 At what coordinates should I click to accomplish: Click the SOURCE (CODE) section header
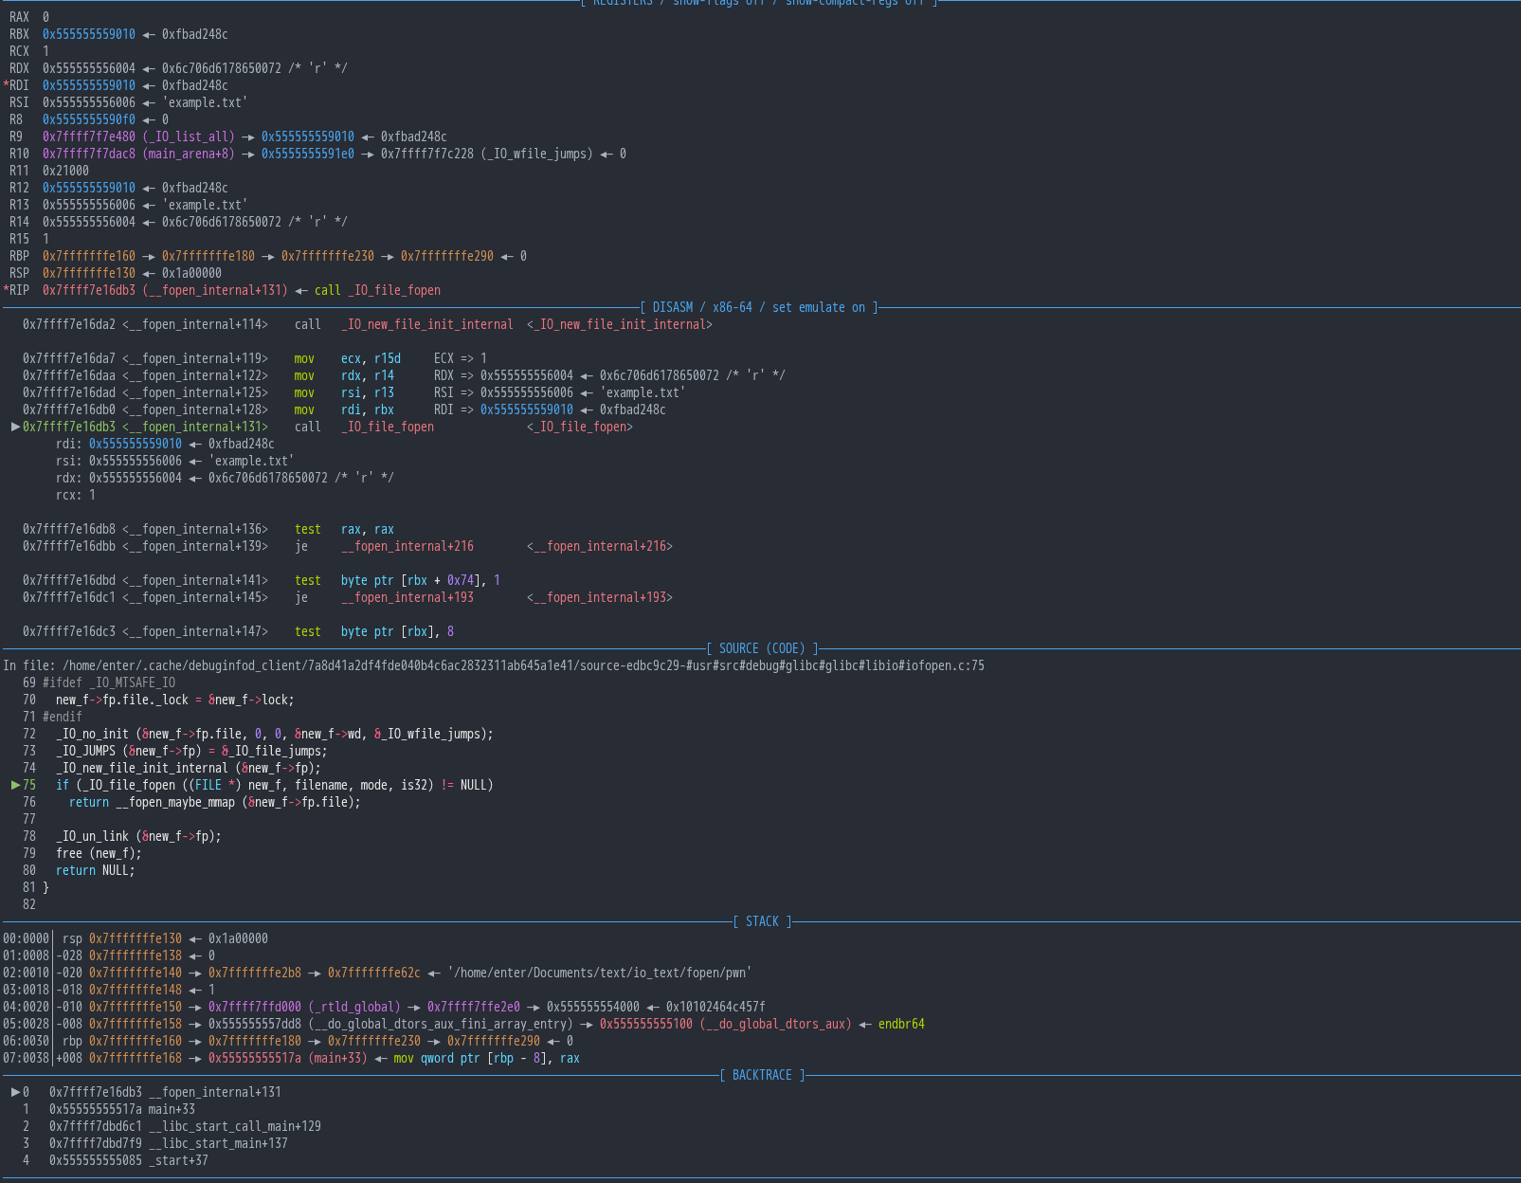coord(763,648)
